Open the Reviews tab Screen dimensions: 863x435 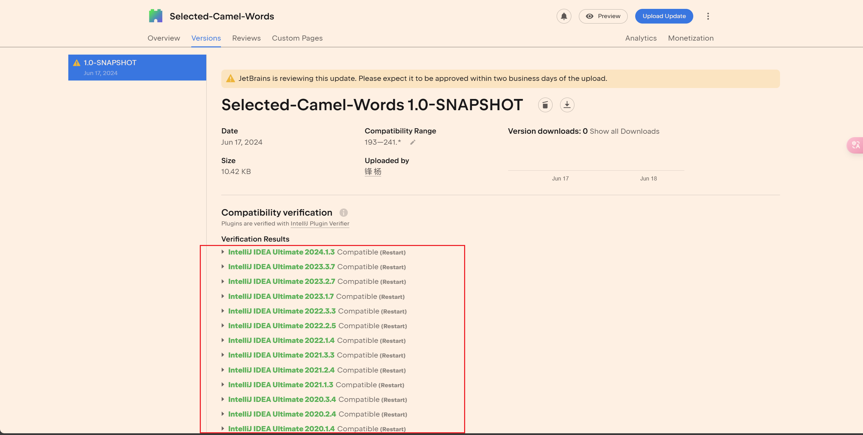click(246, 38)
